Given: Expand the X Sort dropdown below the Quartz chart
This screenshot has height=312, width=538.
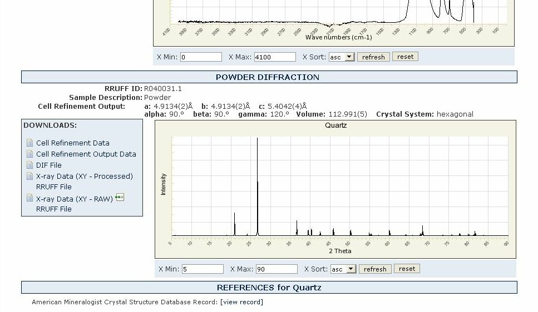Looking at the screenshot, I should pos(343,269).
